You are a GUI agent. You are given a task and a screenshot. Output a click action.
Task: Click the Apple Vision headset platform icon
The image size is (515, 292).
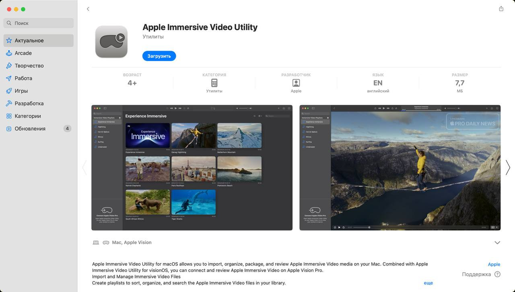pyautogui.click(x=106, y=243)
